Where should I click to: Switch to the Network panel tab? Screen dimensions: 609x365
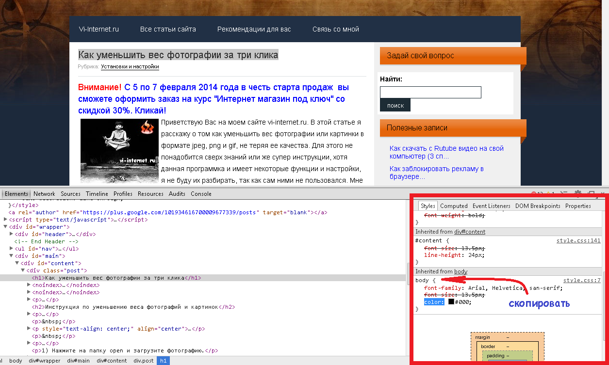[44, 194]
